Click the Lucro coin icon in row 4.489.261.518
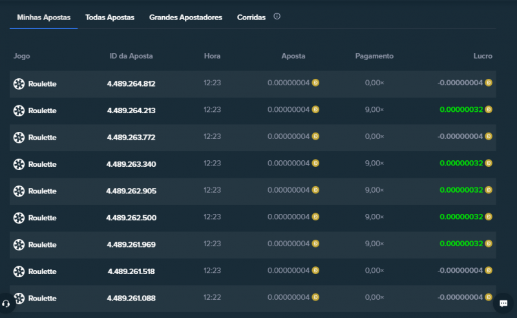Viewport: 517px width, 318px height. tap(489, 270)
